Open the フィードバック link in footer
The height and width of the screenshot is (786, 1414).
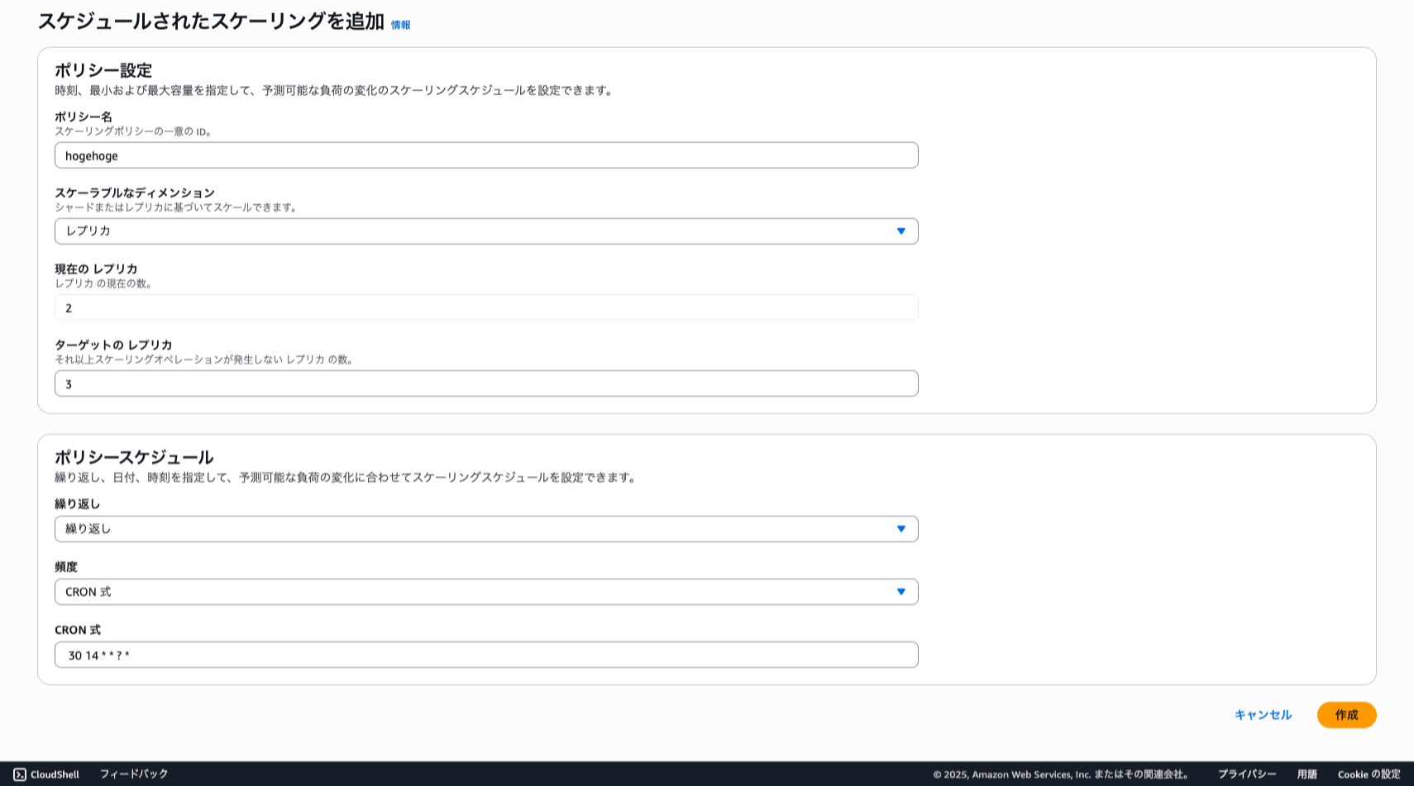pyautogui.click(x=134, y=774)
